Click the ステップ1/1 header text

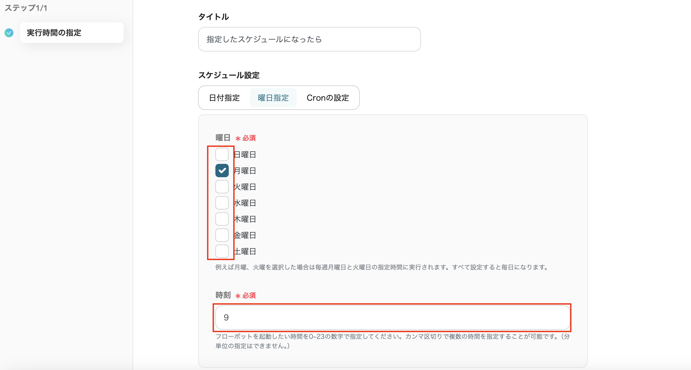pos(26,8)
